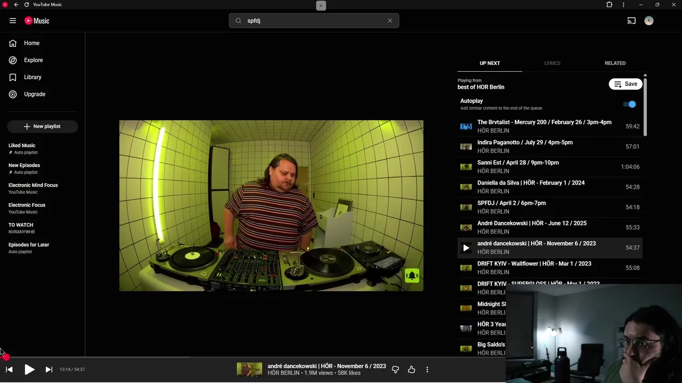Open the current track's more actions menu

427,369
